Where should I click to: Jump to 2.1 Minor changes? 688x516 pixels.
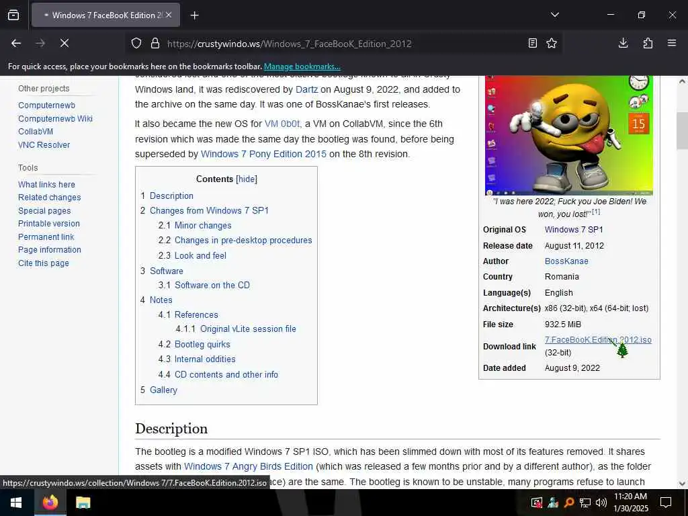click(195, 226)
